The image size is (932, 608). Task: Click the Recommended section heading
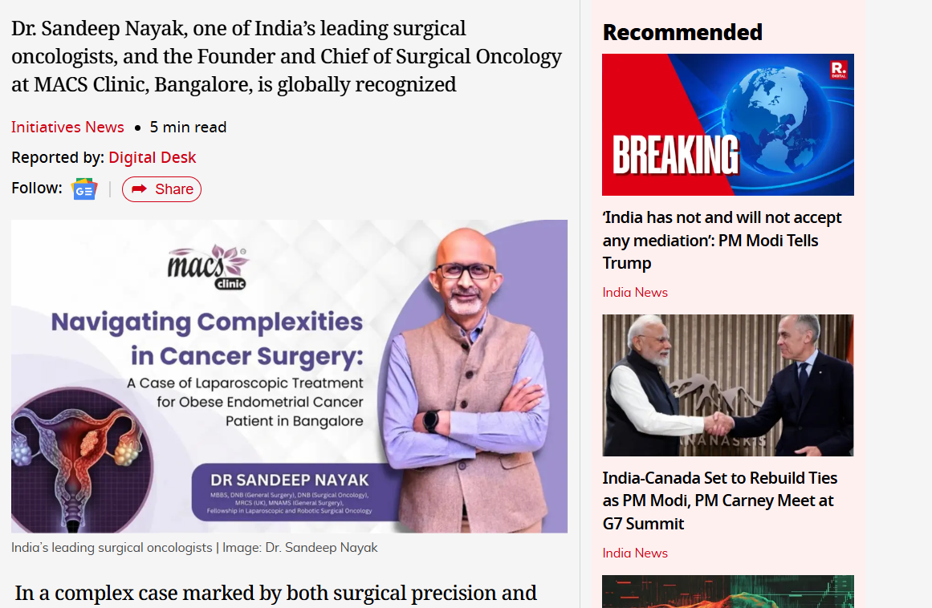682,32
